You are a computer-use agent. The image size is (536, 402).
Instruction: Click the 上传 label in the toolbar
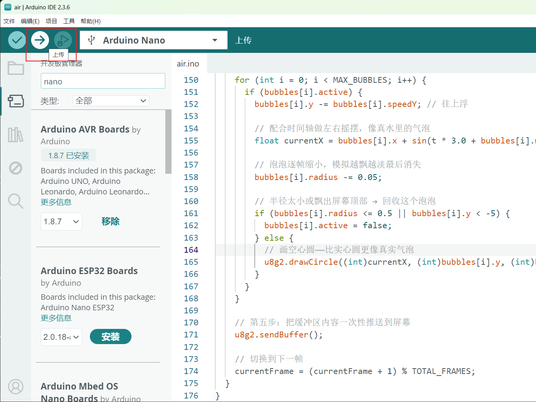(243, 40)
